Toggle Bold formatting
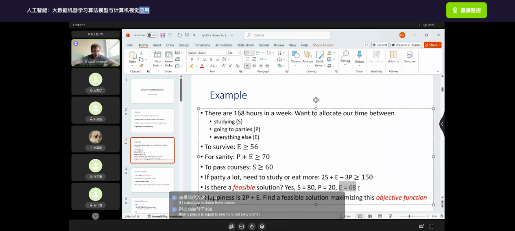515x231 pixels. (192, 59)
